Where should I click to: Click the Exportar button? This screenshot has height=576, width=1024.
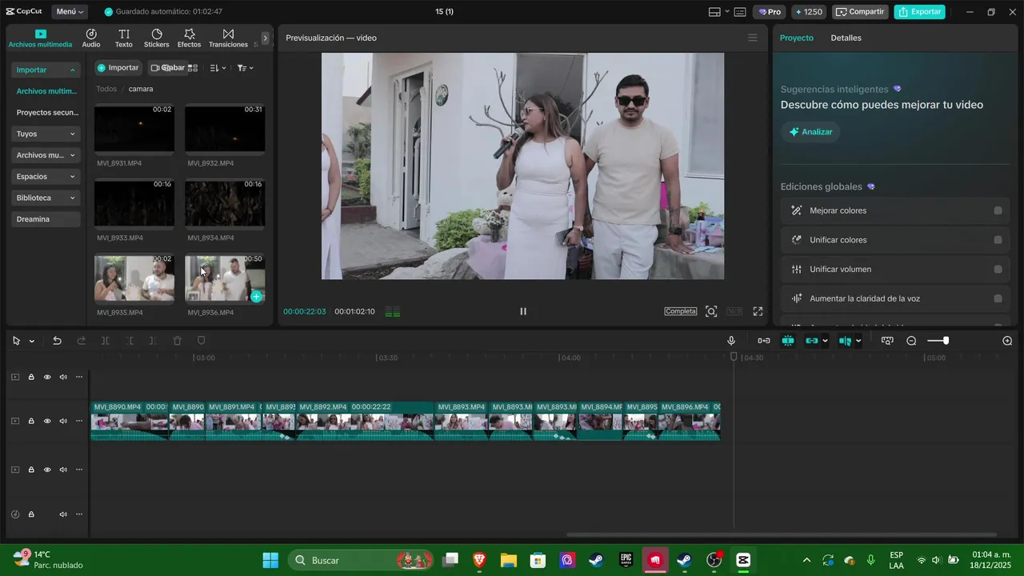(x=919, y=12)
